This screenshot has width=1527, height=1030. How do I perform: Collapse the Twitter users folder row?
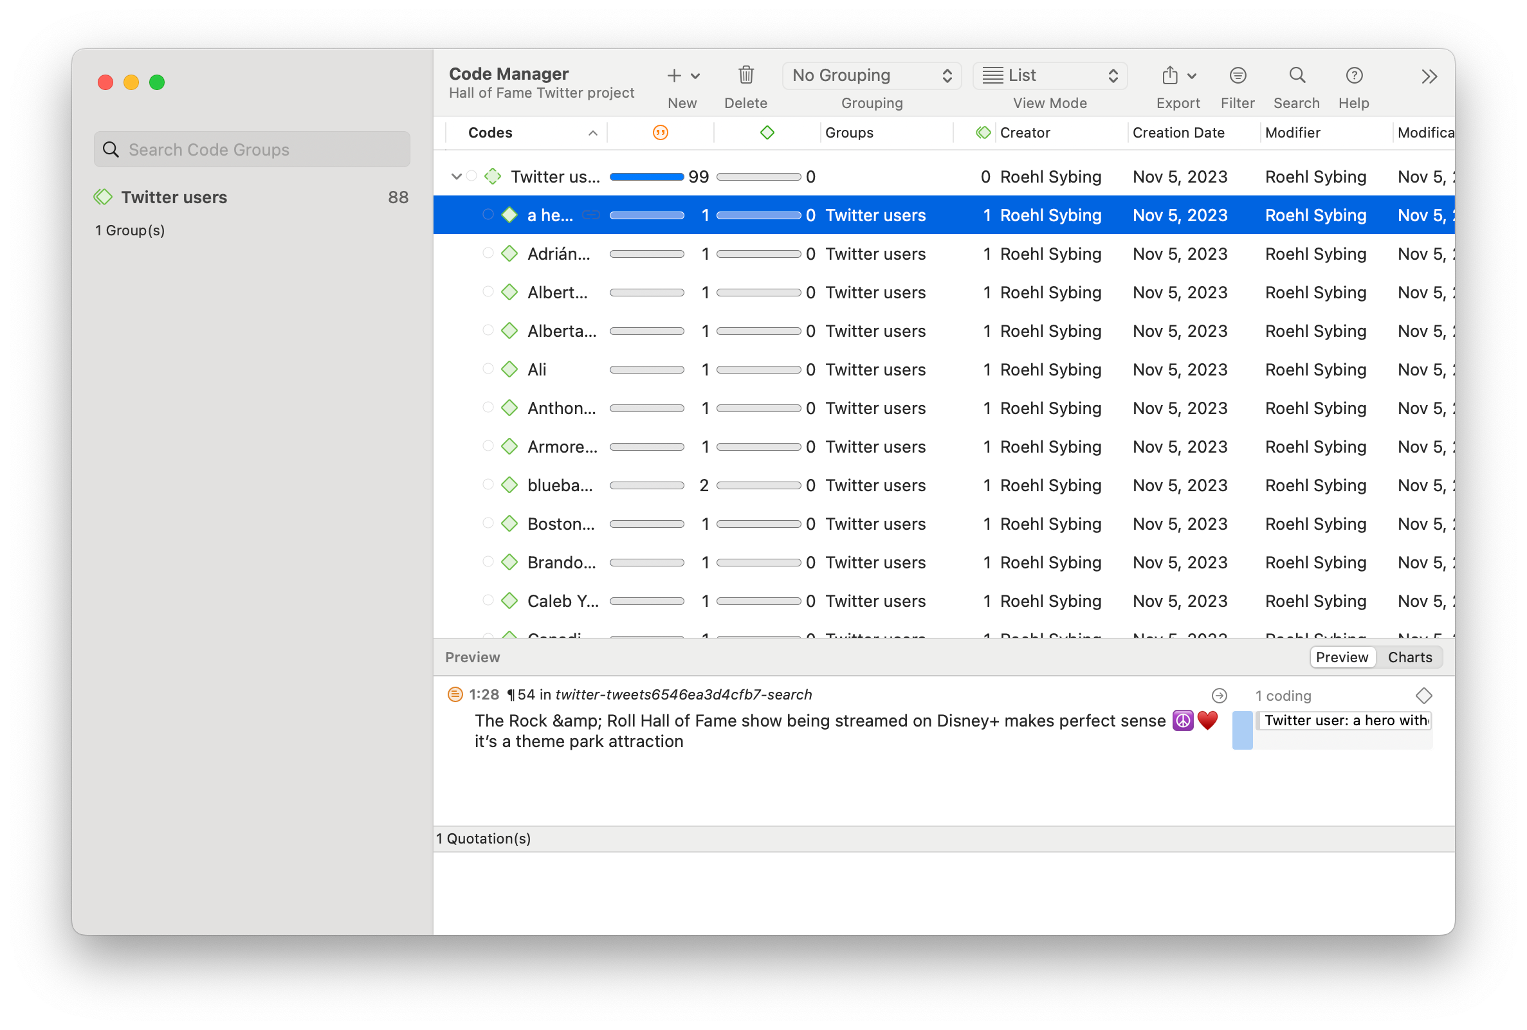point(456,177)
